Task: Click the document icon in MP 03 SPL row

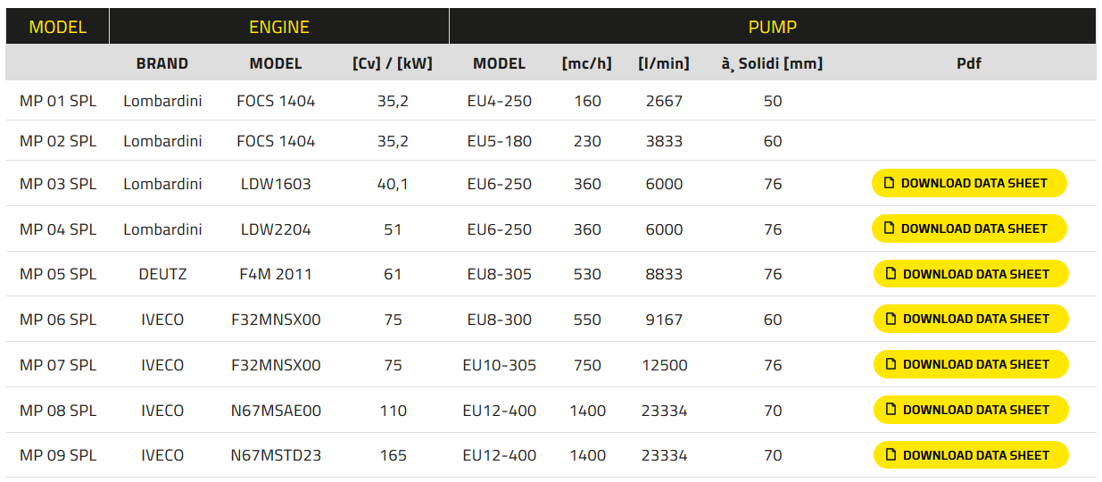Action: (x=889, y=183)
